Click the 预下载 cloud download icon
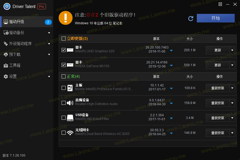 6,54
